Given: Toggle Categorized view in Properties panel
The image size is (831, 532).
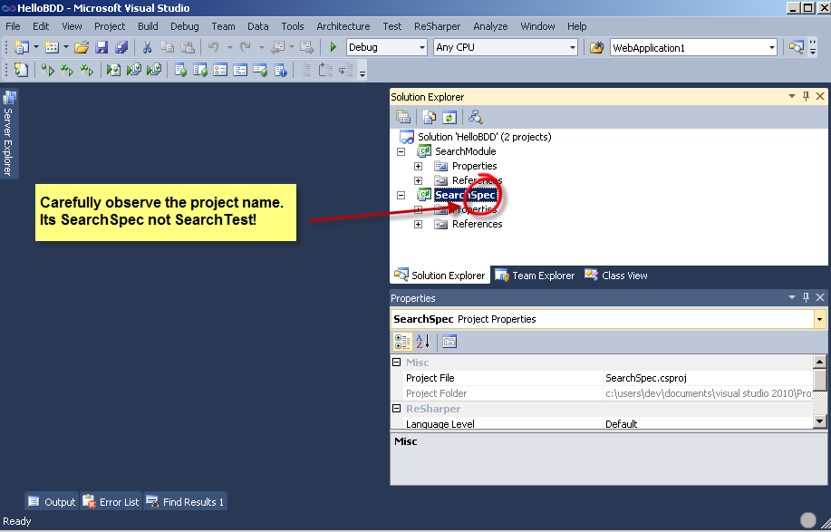Looking at the screenshot, I should [402, 342].
